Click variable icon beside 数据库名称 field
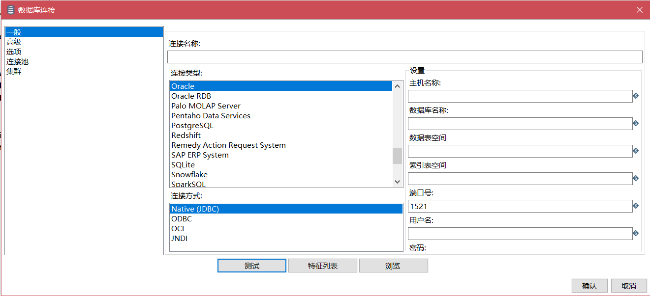This screenshot has width=650, height=296. (x=636, y=124)
